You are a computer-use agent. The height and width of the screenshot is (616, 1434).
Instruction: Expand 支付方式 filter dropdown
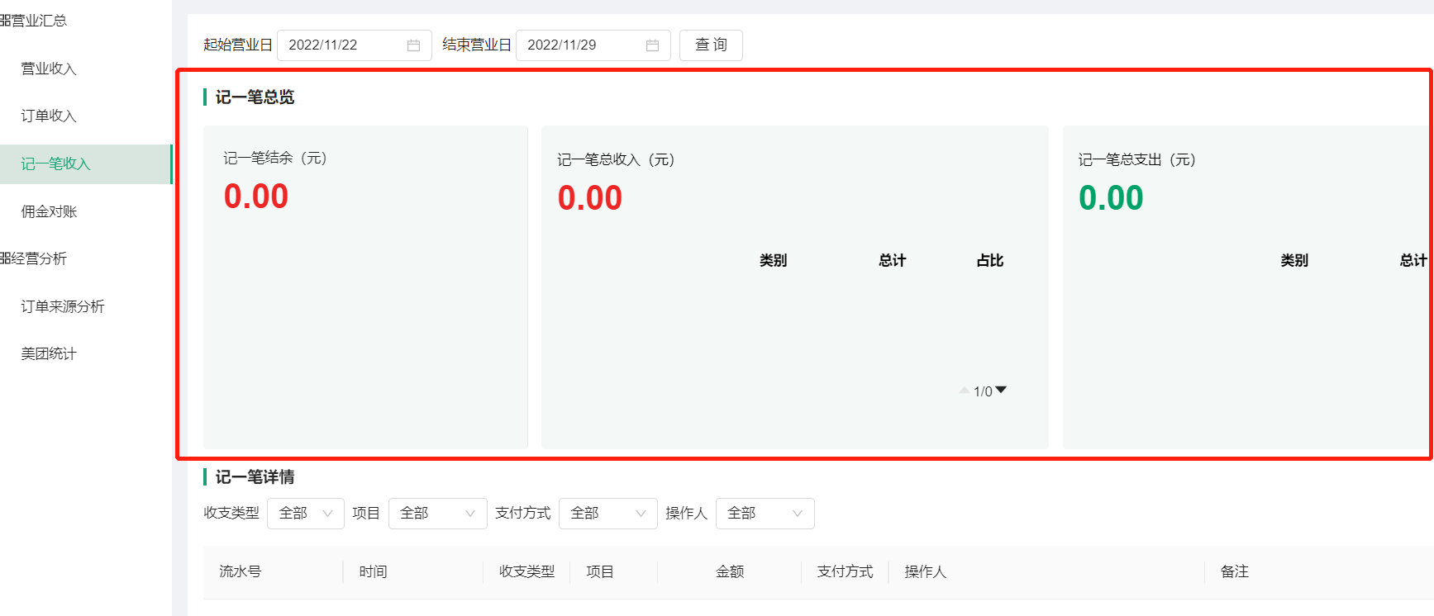tap(608, 514)
